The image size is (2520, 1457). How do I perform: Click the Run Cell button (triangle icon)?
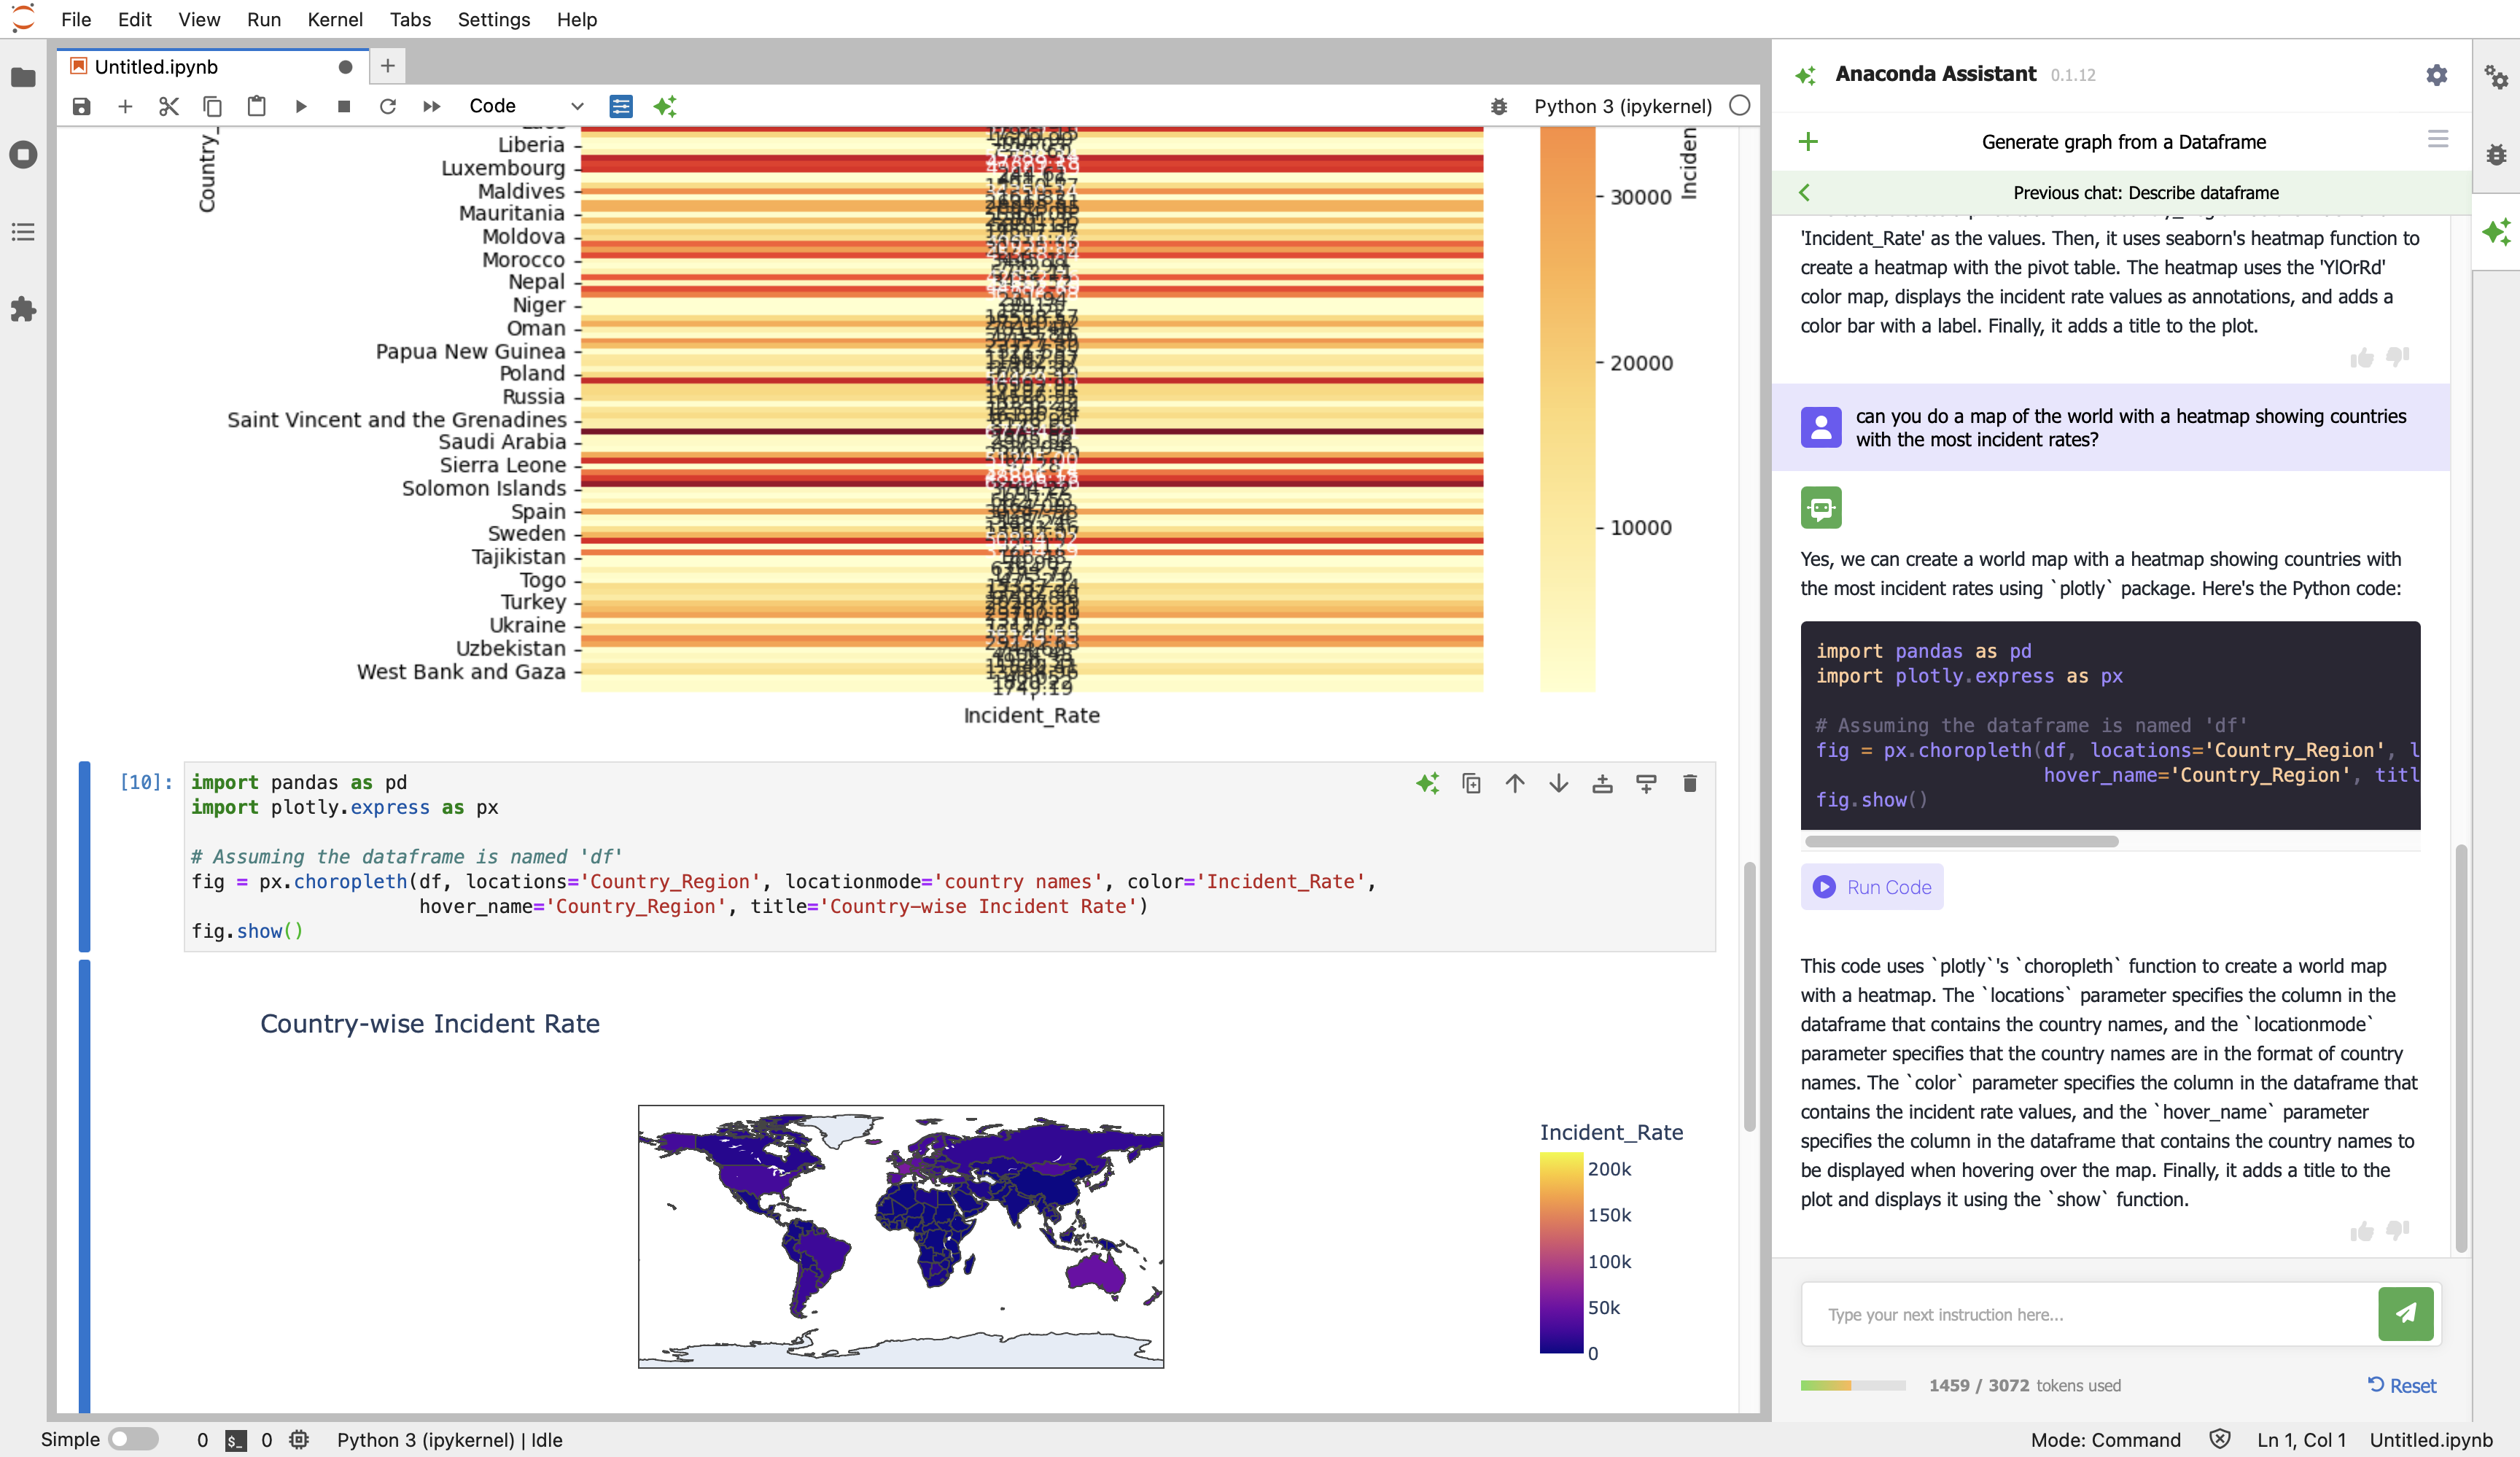(298, 106)
